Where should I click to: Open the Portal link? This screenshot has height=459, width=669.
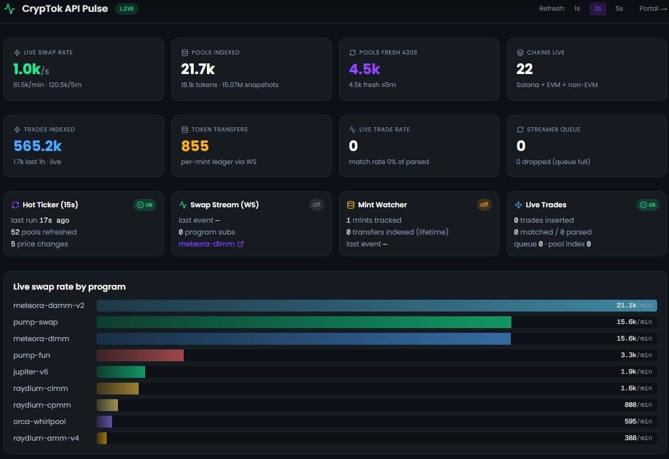pyautogui.click(x=653, y=8)
